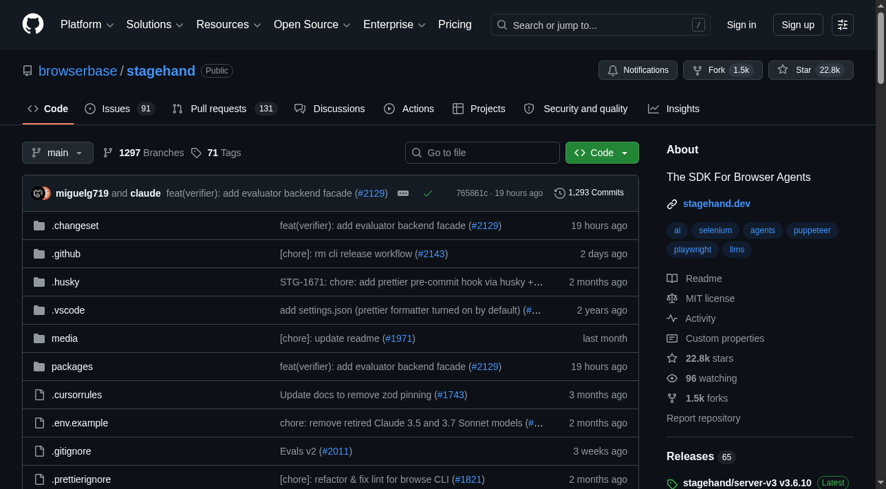Image resolution: width=886 pixels, height=489 pixels.
Task: Expand the Resources menu
Action: (x=228, y=25)
